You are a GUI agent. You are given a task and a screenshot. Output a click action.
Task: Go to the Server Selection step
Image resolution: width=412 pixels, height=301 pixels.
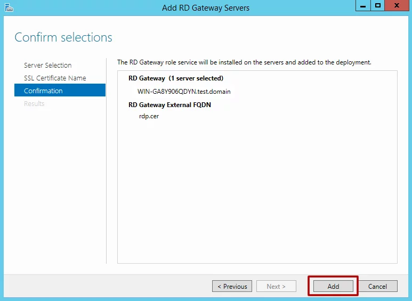coord(47,65)
